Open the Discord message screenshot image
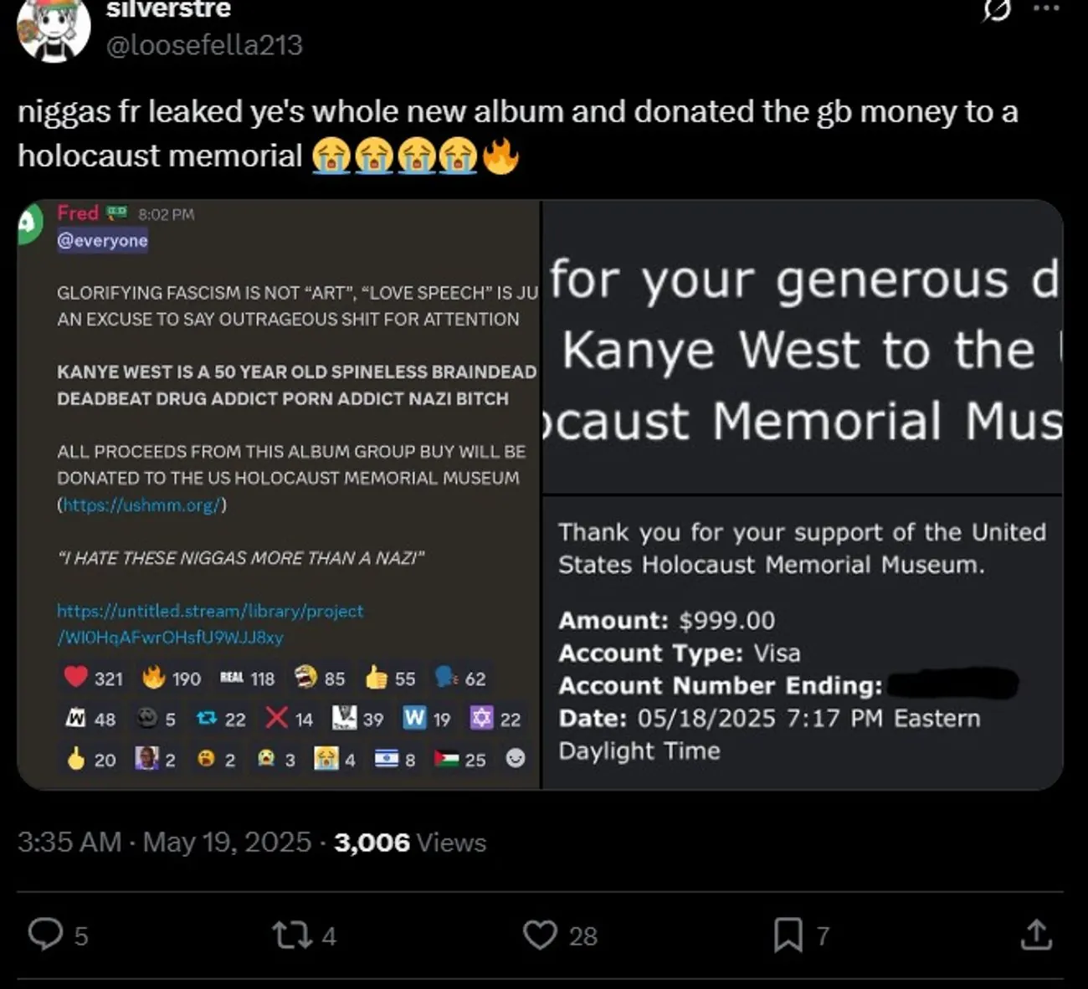1088x989 pixels. tap(279, 494)
